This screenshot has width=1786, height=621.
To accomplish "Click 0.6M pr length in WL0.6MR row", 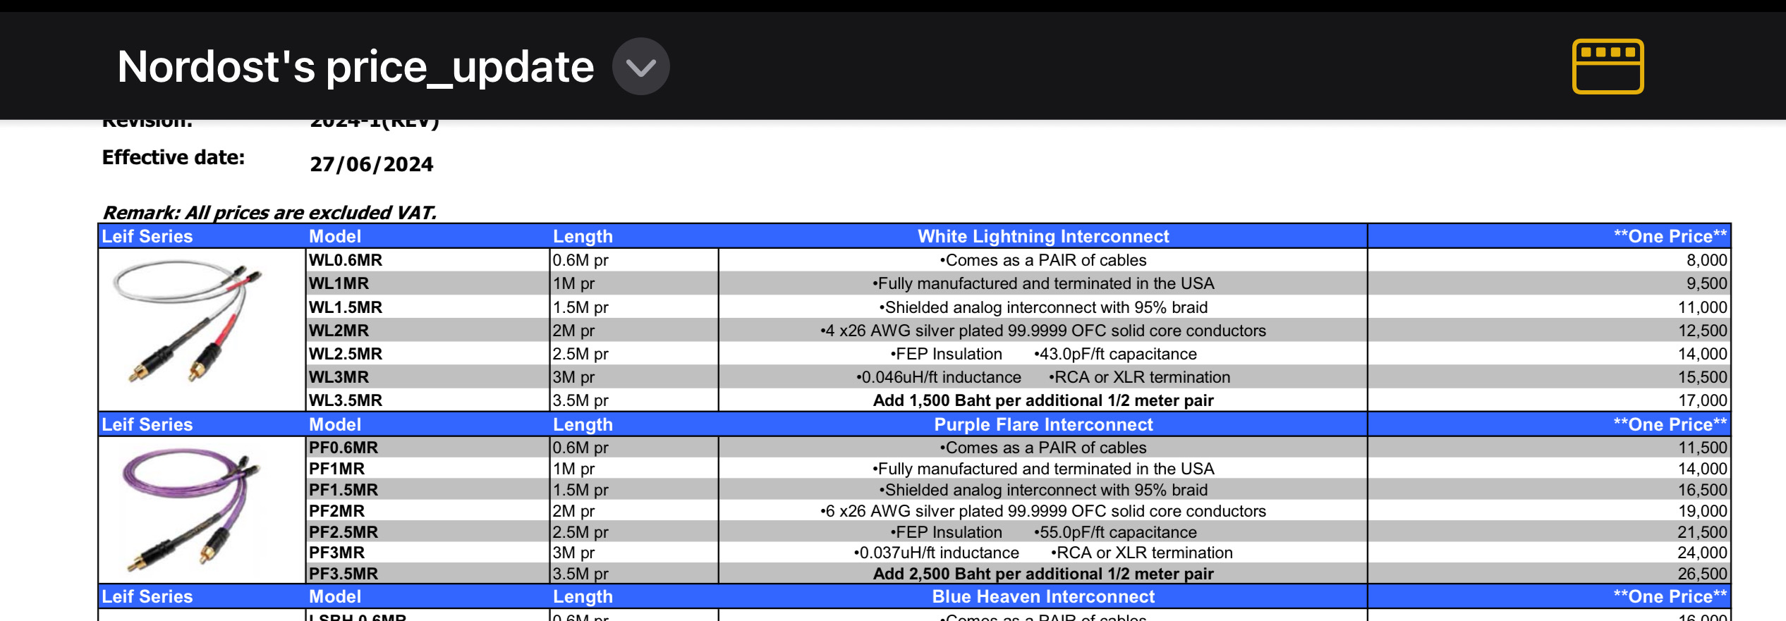I will (x=581, y=260).
